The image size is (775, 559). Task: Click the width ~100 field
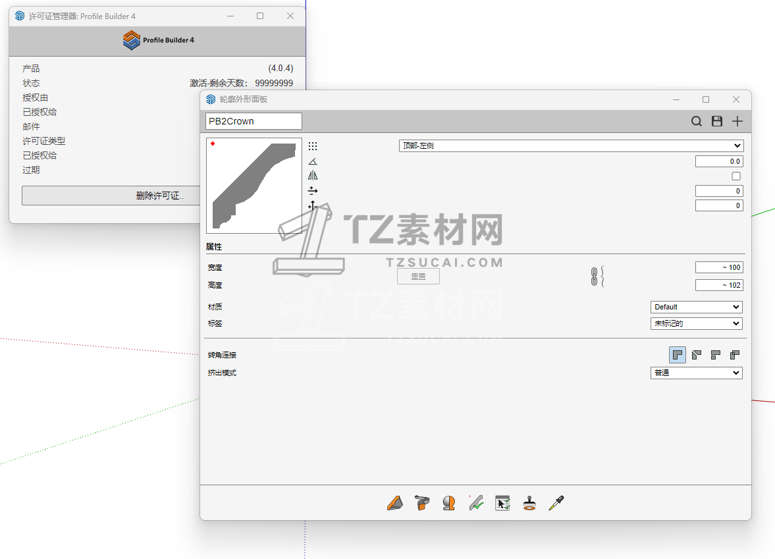(719, 267)
